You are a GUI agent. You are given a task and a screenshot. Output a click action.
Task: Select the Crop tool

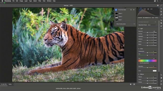(x=161, y=12)
